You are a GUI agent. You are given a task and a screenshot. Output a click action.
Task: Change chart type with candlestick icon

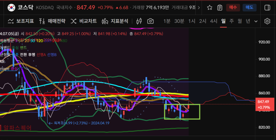(x=139, y=21)
